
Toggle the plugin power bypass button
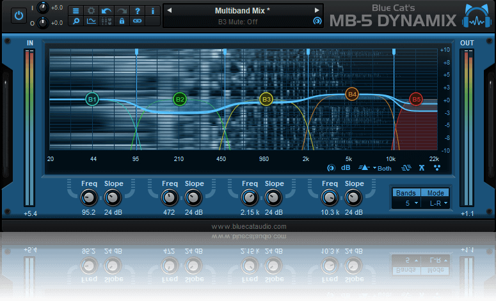pos(19,14)
